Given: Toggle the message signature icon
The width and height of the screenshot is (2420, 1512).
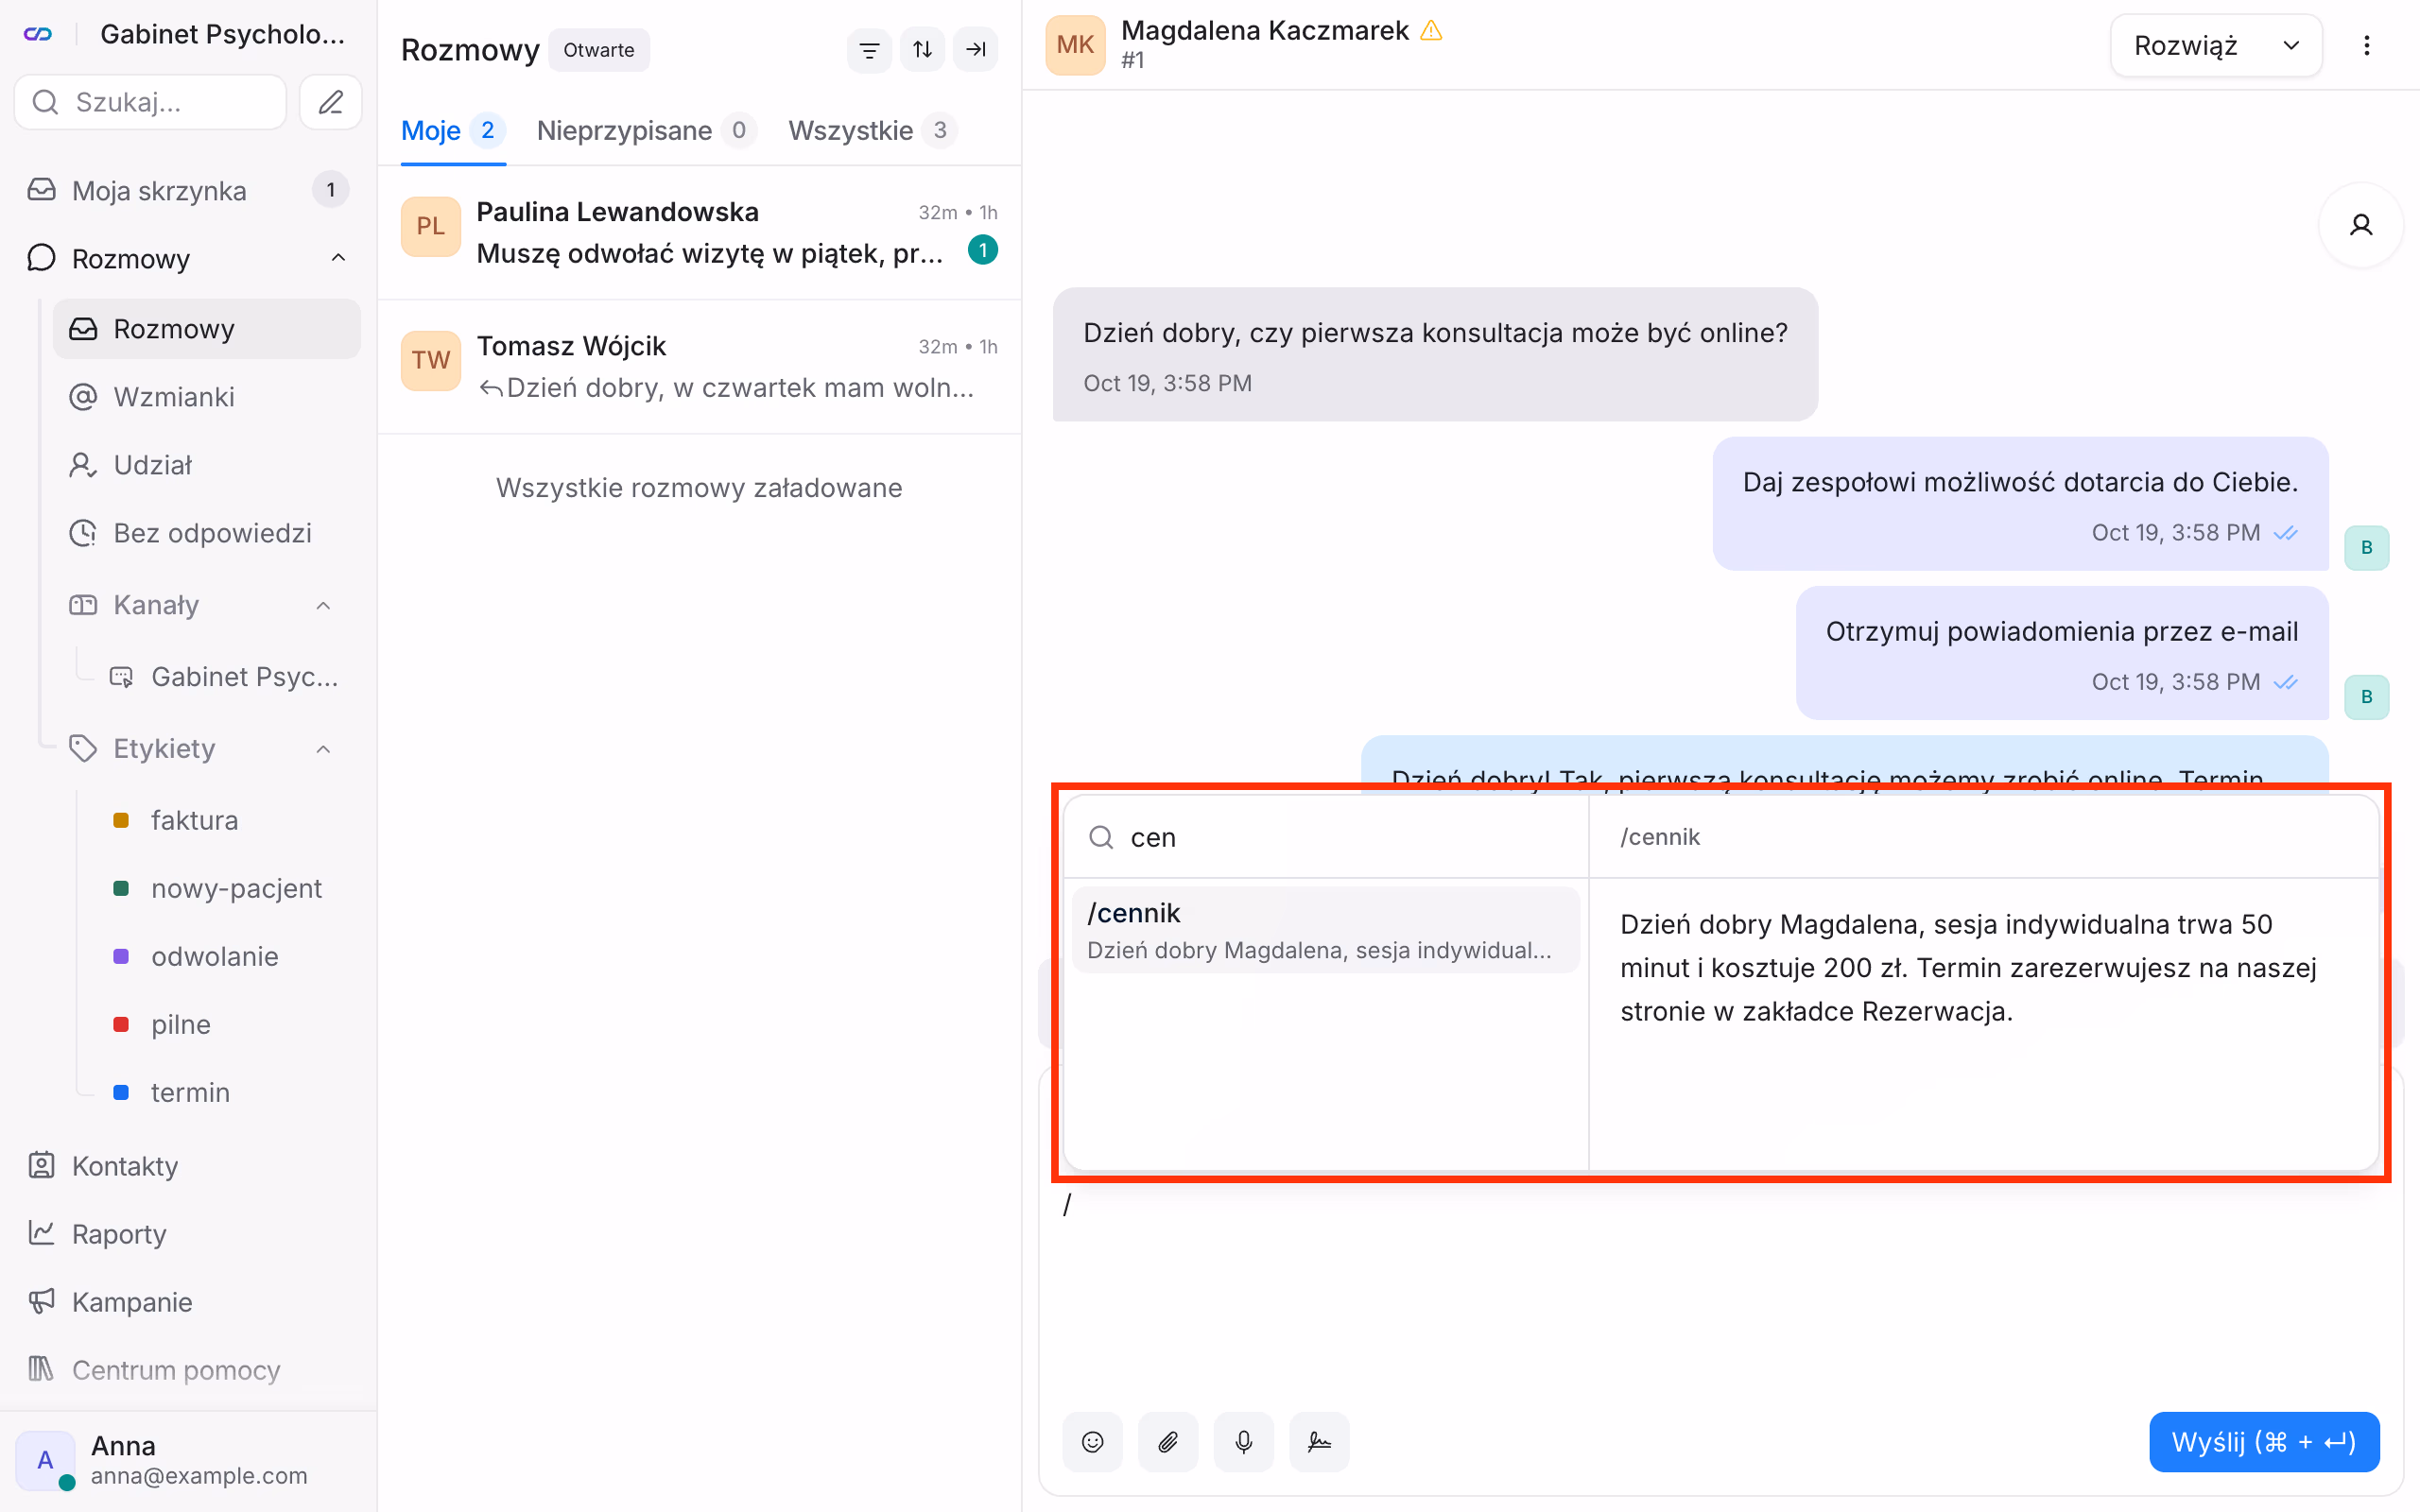Looking at the screenshot, I should point(1319,1441).
